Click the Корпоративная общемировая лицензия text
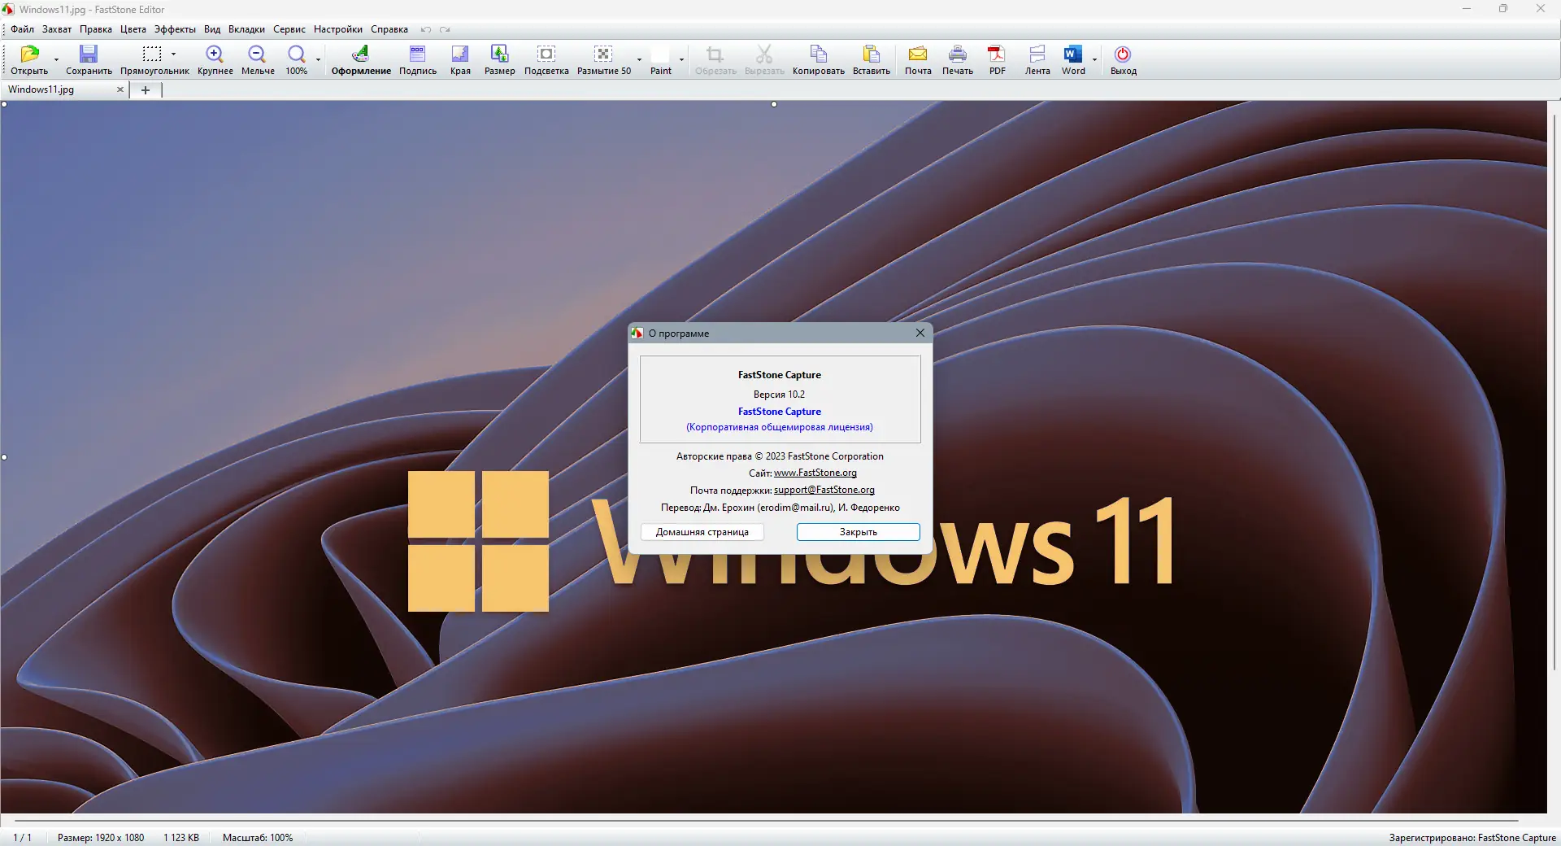Viewport: 1561px width, 846px height. pos(780,427)
